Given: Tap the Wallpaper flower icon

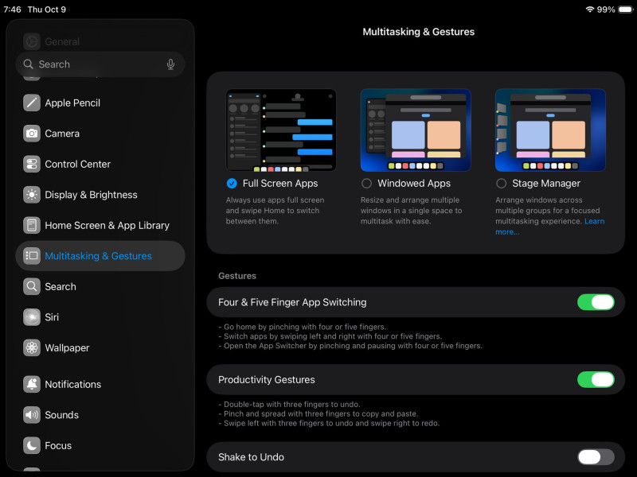Looking at the screenshot, I should 32,347.
